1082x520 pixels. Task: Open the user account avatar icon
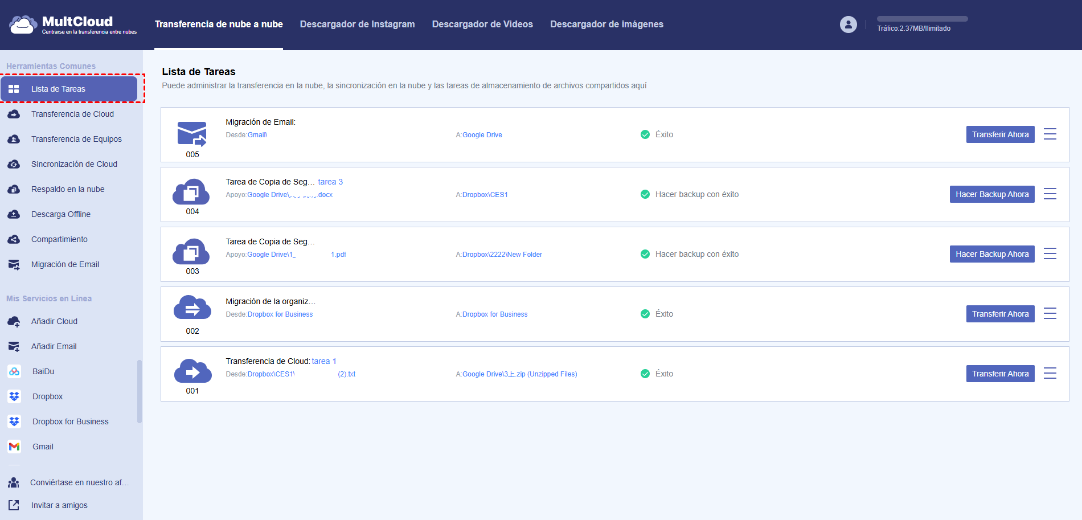848,24
